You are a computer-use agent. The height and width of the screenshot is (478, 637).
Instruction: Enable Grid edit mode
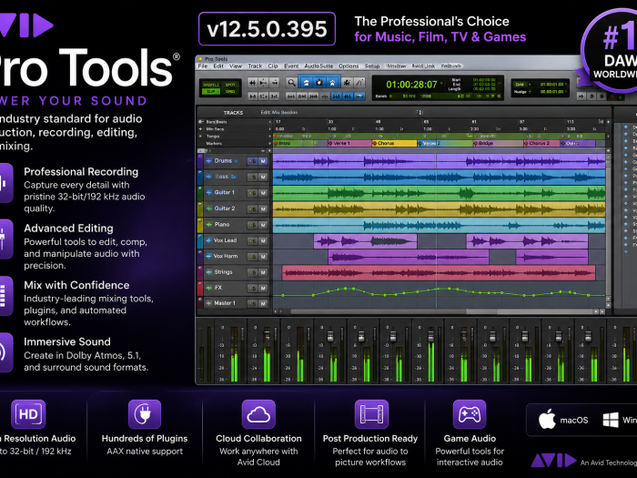230,91
